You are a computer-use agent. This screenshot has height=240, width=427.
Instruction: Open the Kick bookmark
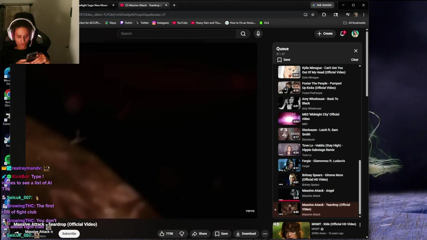[x=264, y=23]
